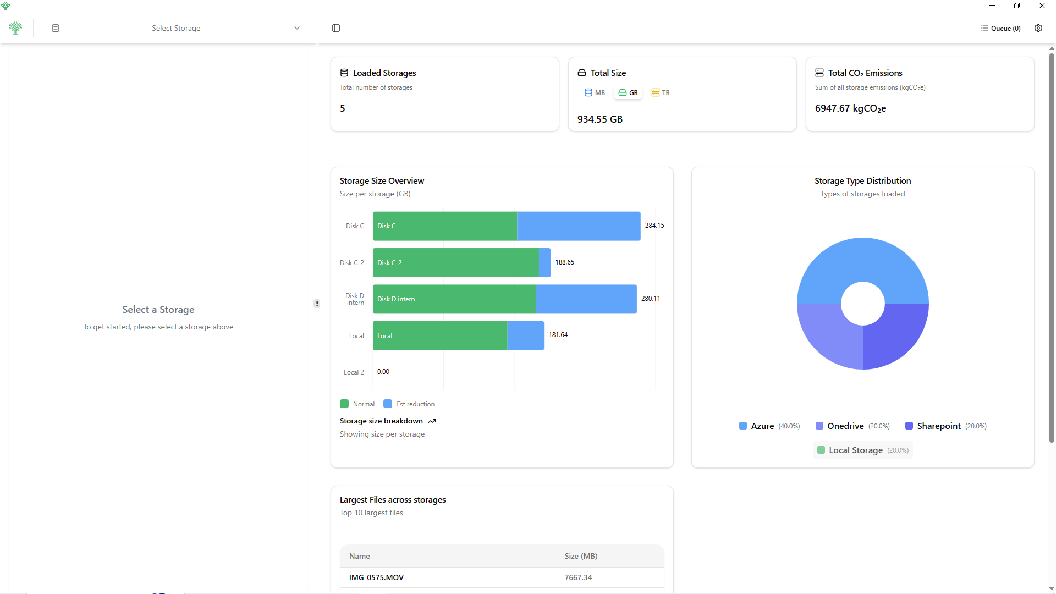
Task: Click the Size (MB) column header
Action: [581, 556]
